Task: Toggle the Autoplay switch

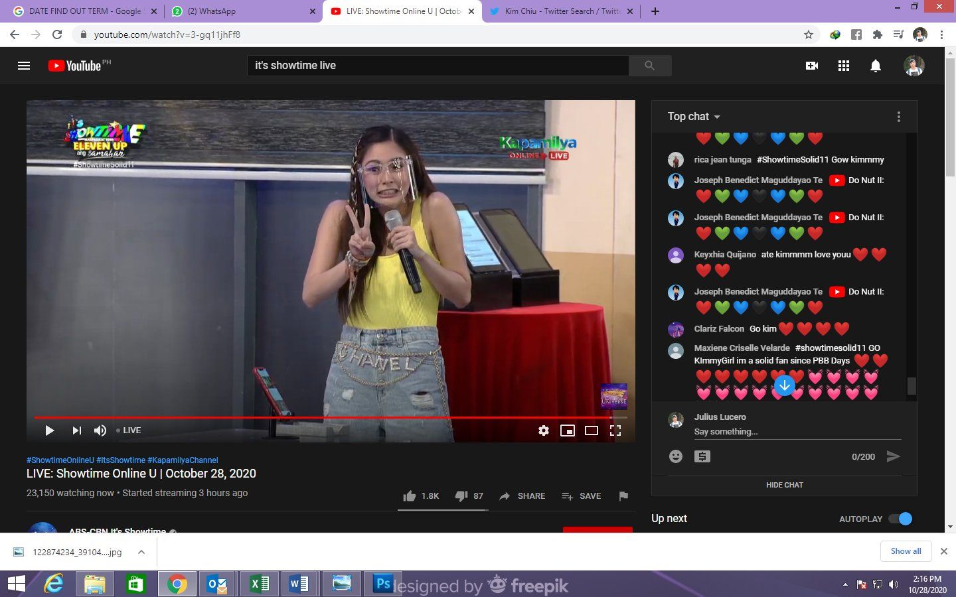Action: (901, 519)
